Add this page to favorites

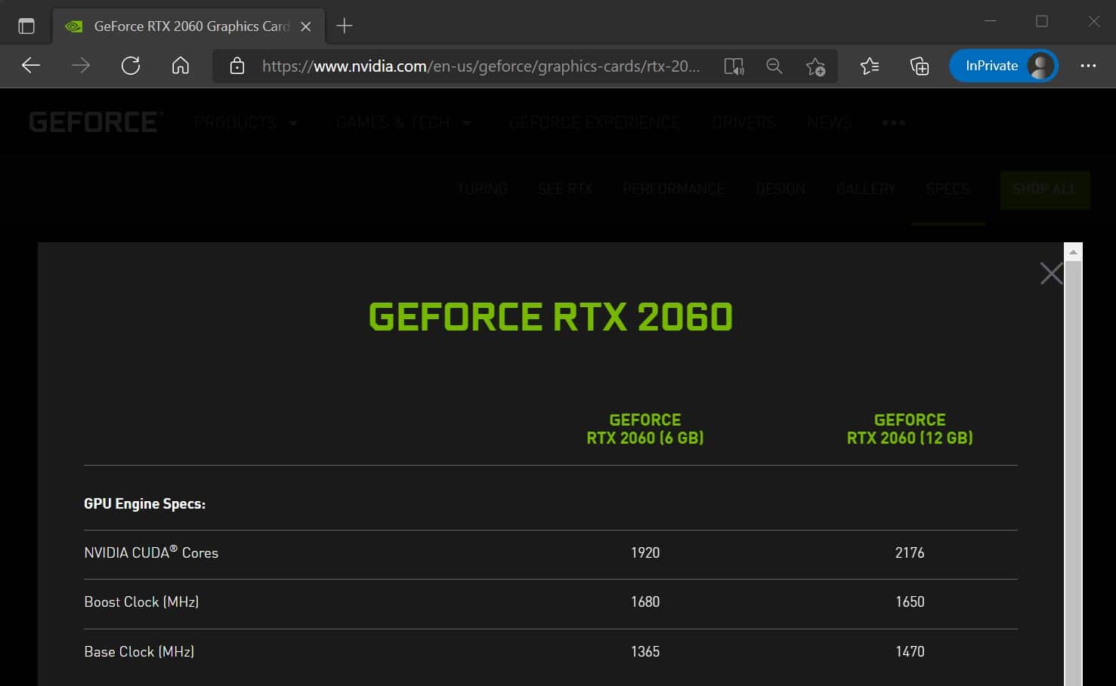click(815, 66)
